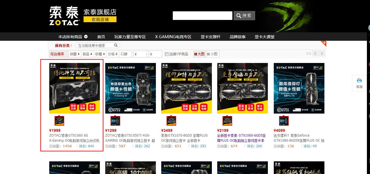Open GTX1050Ti 4GX-Gaming OC product image
The image size is (370, 174).
pos(131,88)
